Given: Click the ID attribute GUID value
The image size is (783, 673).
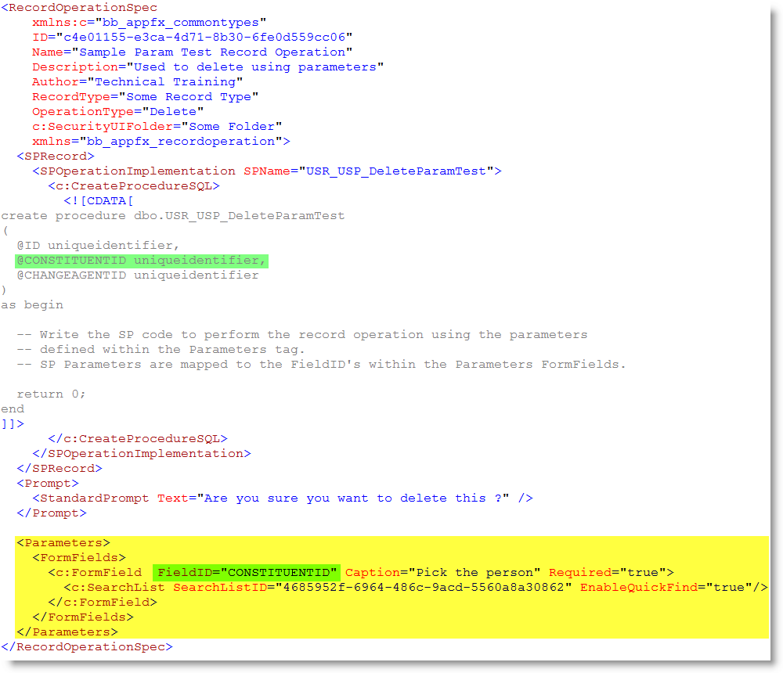Looking at the screenshot, I should [x=207, y=37].
